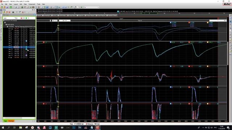Pin the Data panel

33,10
